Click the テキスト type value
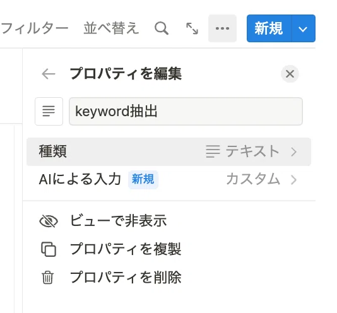 252,151
